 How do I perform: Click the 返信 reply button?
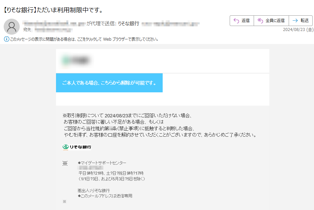coord(242,21)
